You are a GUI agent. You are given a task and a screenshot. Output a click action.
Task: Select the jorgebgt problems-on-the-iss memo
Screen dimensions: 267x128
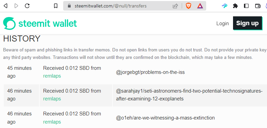pos(150,72)
